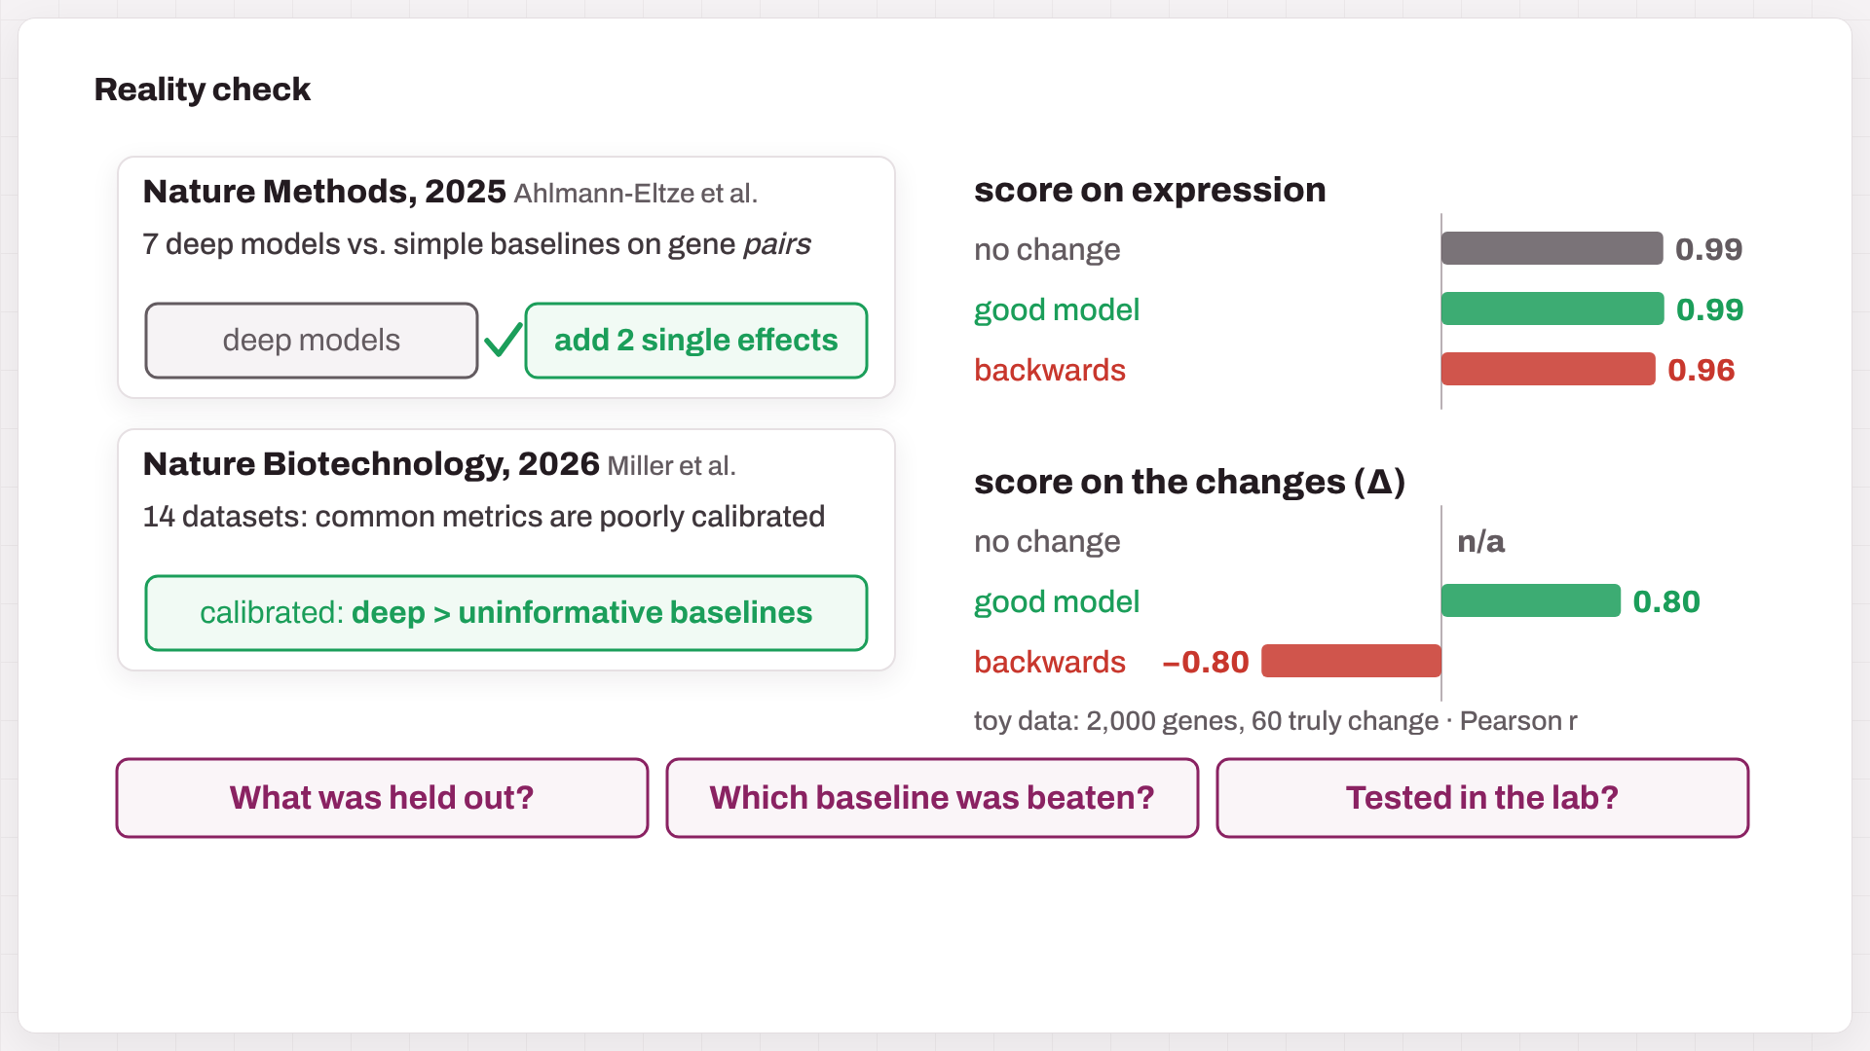The image size is (1870, 1051).
Task: Open 'What was held out?' question
Action: (382, 798)
